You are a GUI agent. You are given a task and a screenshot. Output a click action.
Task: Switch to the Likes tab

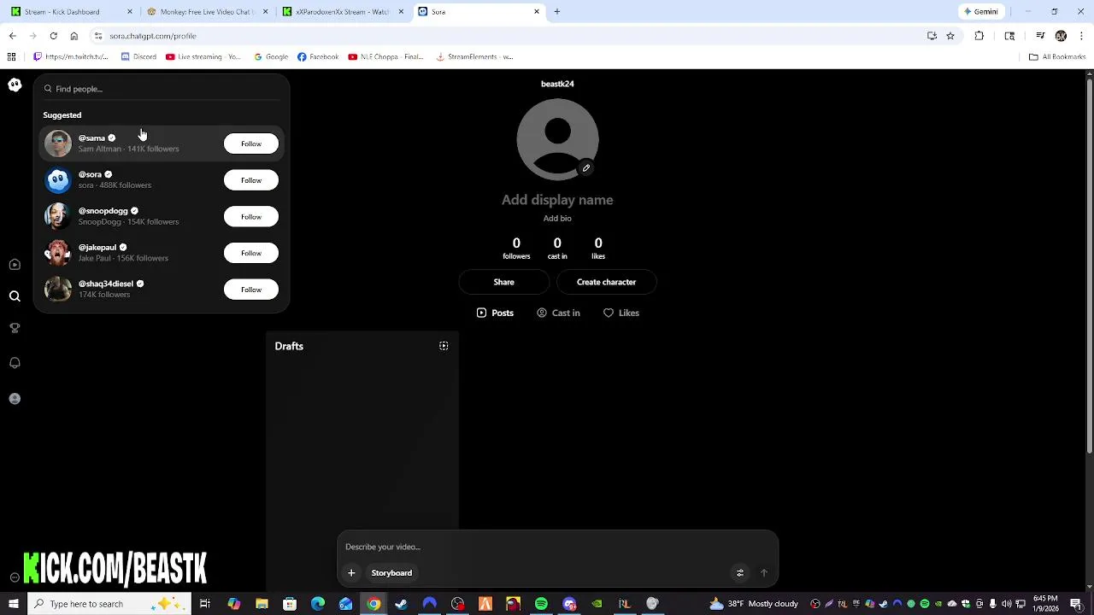click(621, 313)
